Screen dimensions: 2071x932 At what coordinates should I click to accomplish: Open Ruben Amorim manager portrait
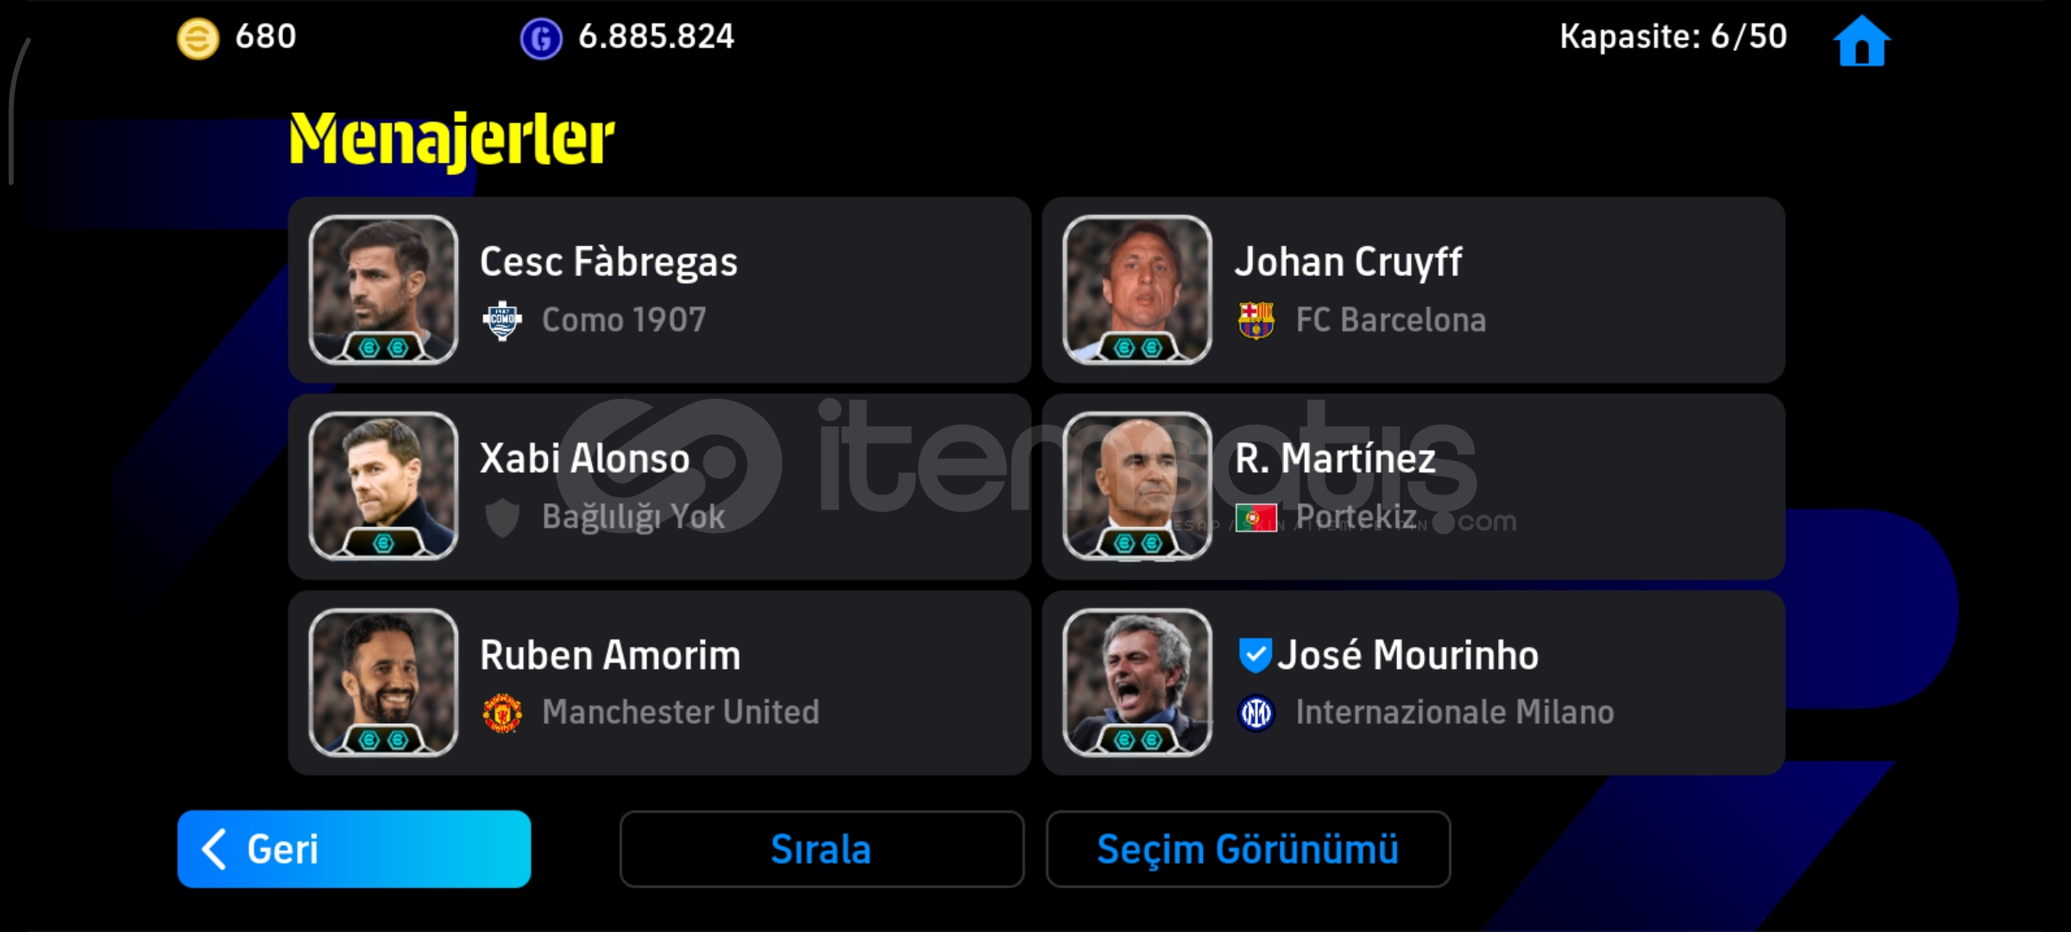(x=383, y=683)
